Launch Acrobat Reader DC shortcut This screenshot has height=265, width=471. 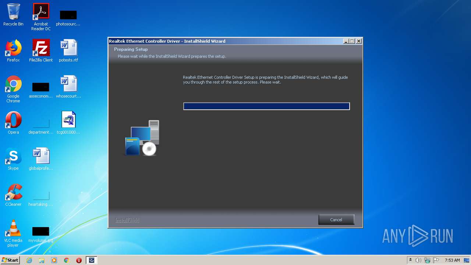[x=41, y=17]
